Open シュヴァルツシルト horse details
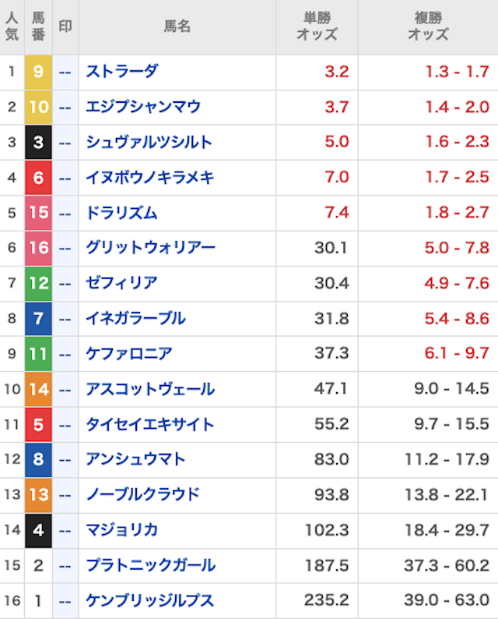 pyautogui.click(x=149, y=142)
